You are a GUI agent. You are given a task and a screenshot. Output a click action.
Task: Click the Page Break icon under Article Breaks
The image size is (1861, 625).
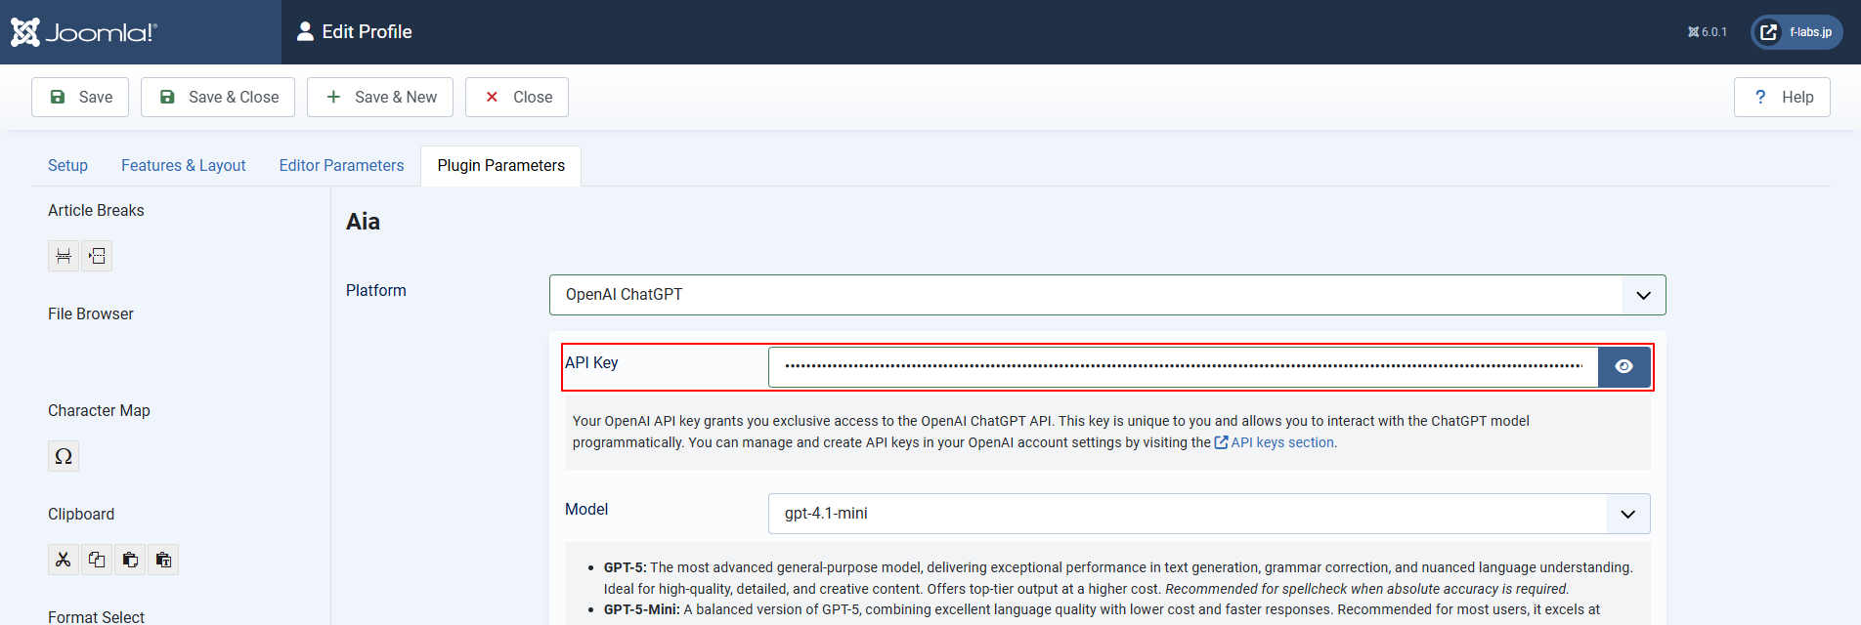(x=64, y=256)
